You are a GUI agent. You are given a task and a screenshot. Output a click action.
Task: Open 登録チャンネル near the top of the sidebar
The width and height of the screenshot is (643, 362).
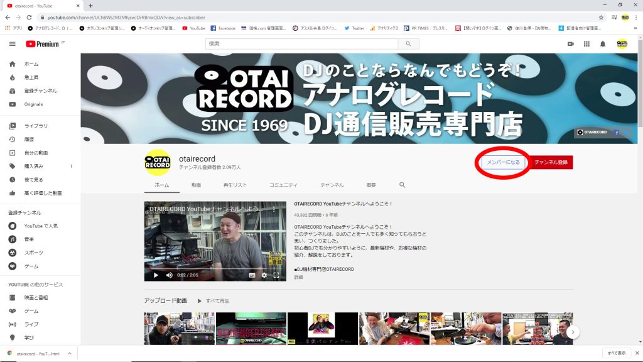[x=40, y=90]
